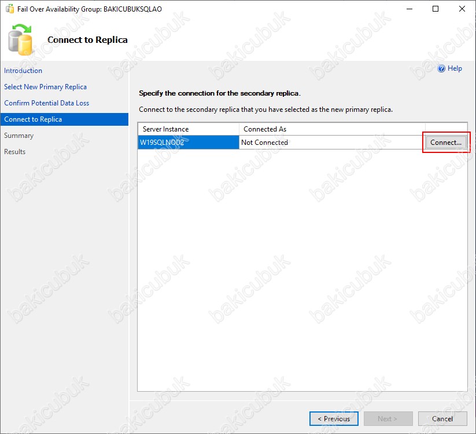This screenshot has height=434, width=476.
Task: Select the Summary step in sidebar
Action: pos(19,136)
